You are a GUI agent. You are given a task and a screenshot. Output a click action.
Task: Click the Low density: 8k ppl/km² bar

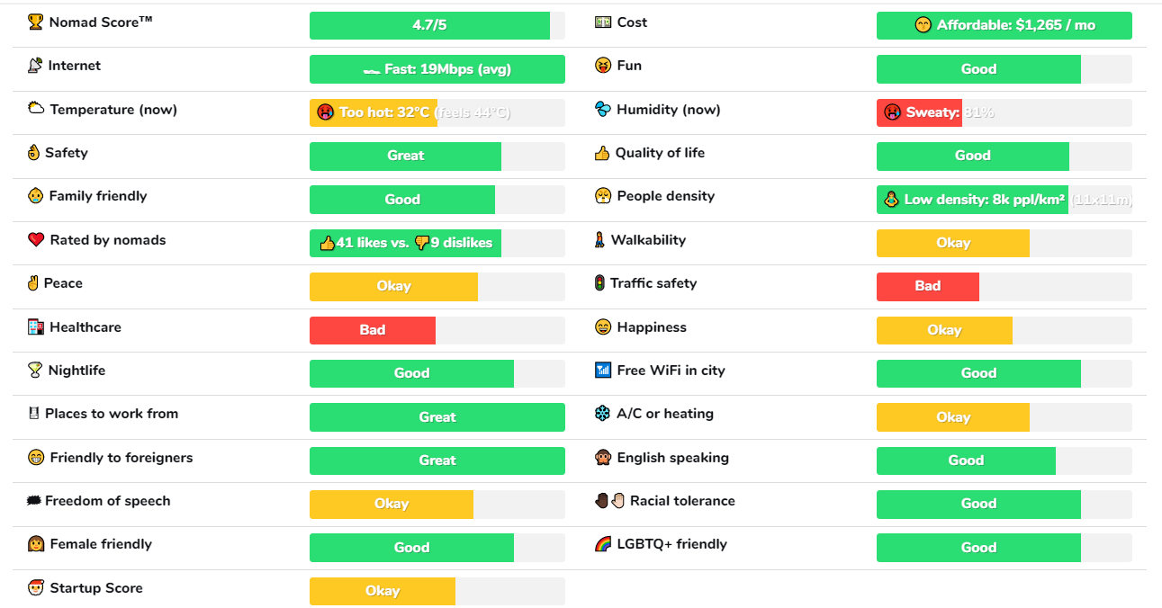(972, 200)
